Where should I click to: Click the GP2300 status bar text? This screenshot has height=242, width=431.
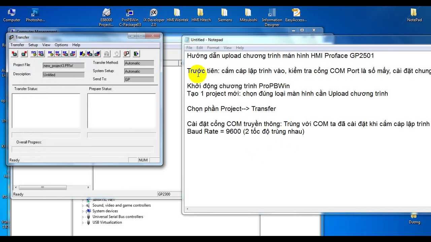(x=164, y=194)
